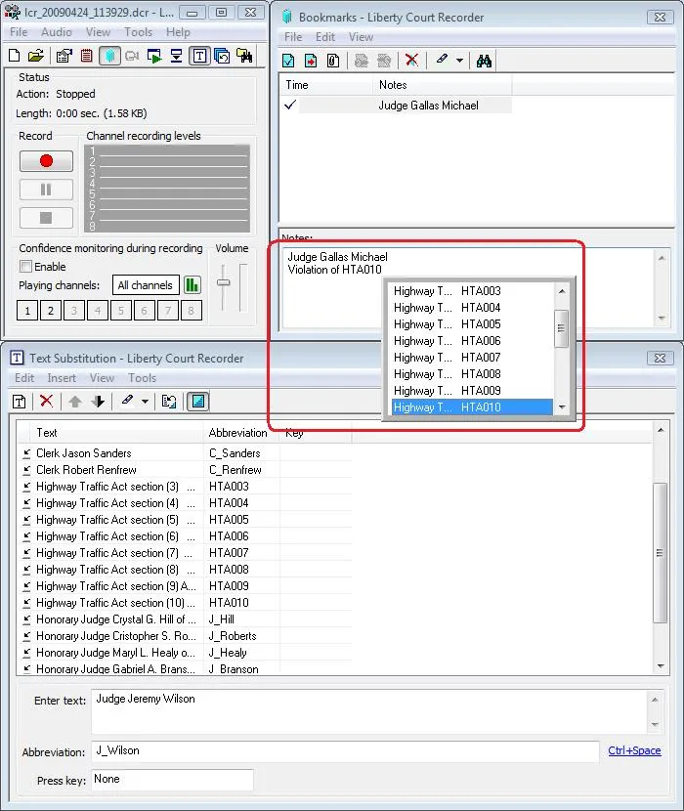The image size is (684, 811).
Task: Click the Abbreviation column header
Action: 241,433
